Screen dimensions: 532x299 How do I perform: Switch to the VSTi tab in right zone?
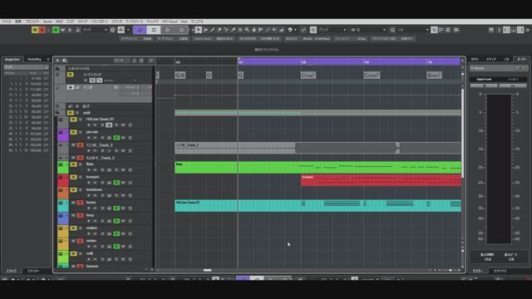[x=475, y=59]
